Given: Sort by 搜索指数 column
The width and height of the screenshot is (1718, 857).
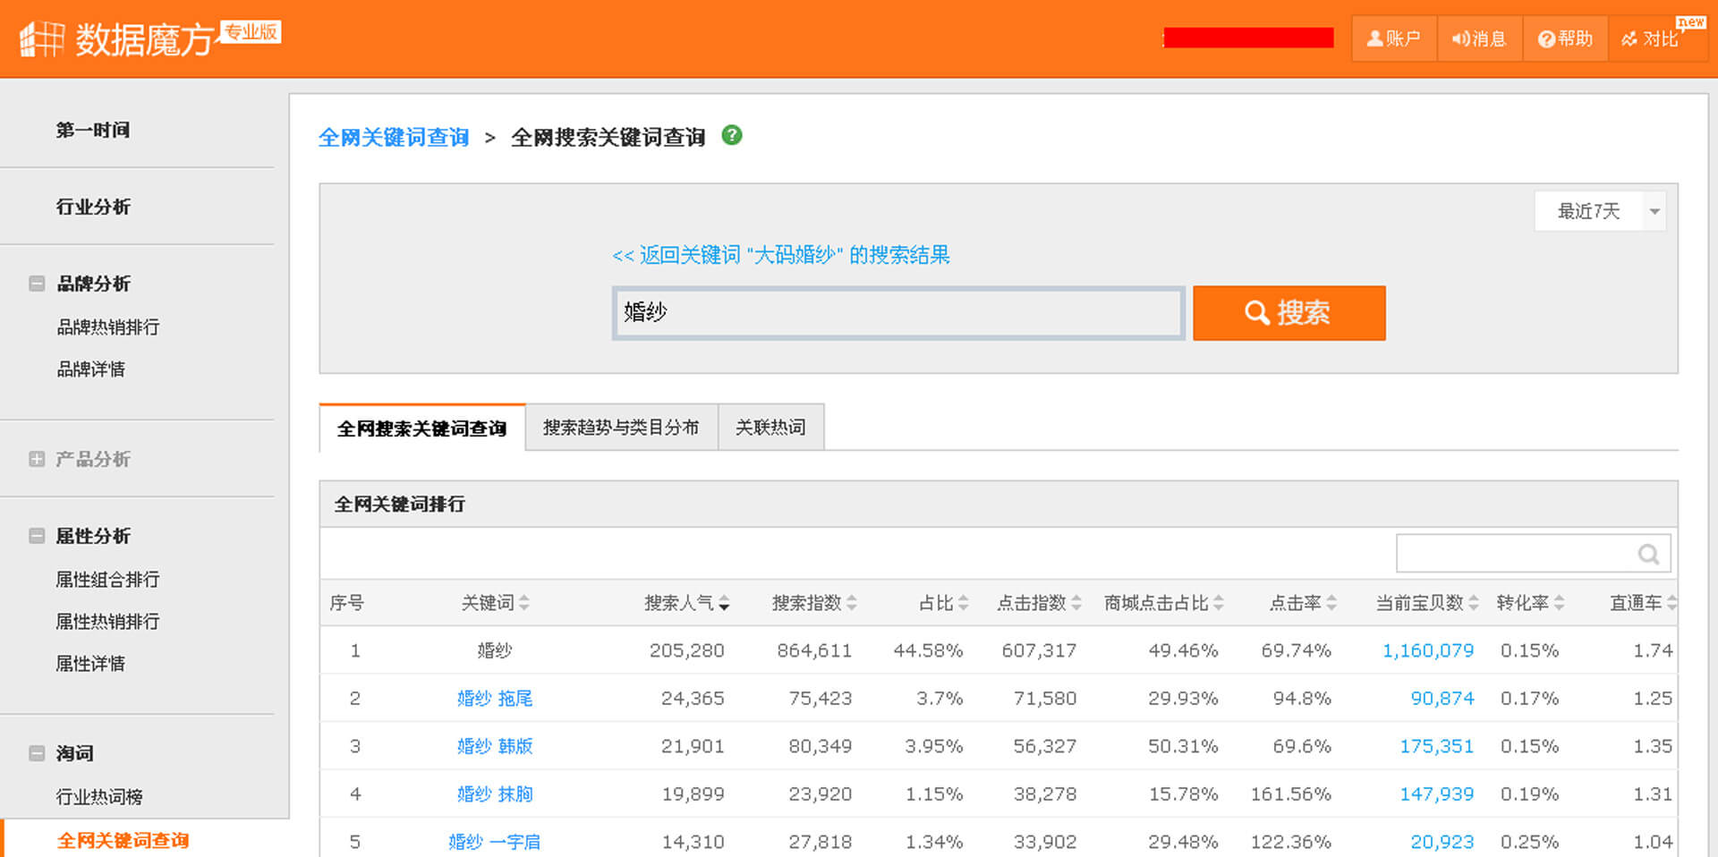Looking at the screenshot, I should tap(814, 603).
